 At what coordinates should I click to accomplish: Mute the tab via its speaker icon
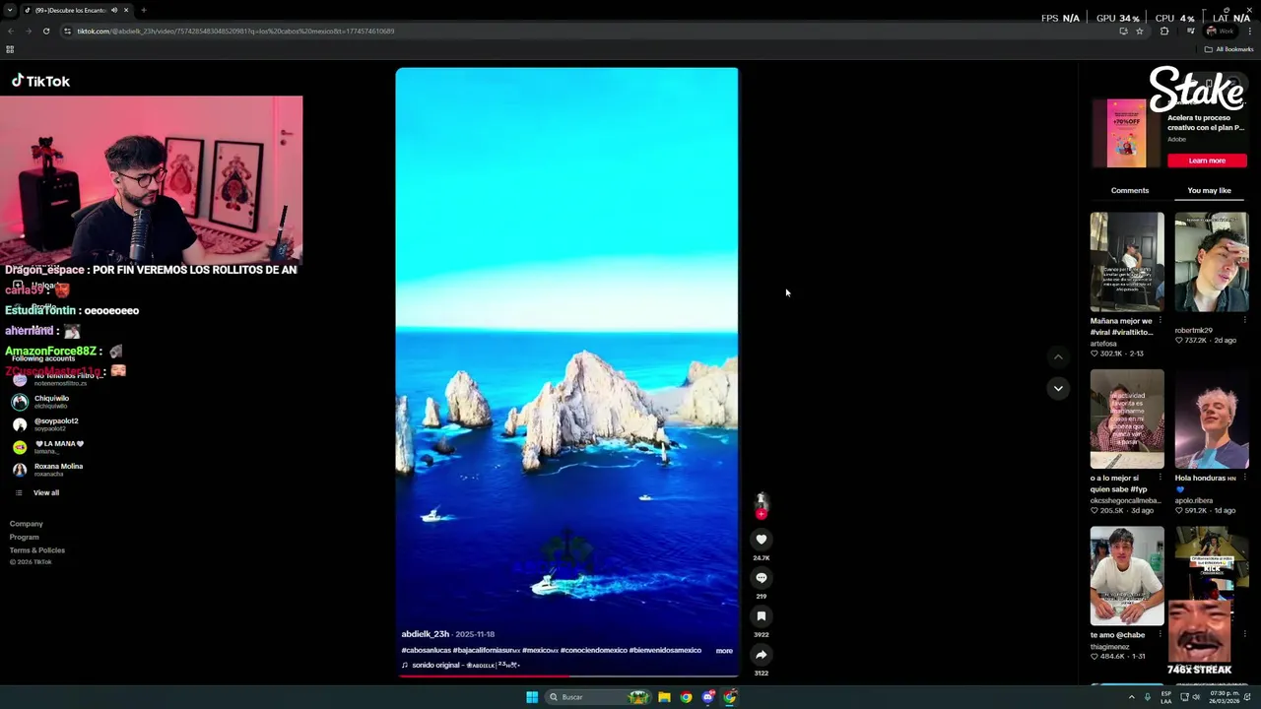tap(114, 10)
